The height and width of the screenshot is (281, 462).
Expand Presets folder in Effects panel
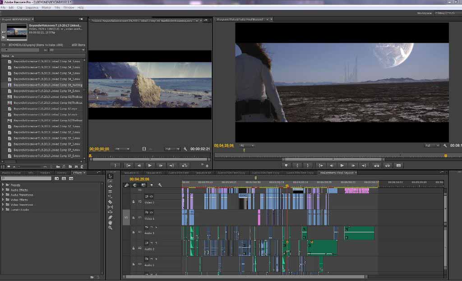3,185
